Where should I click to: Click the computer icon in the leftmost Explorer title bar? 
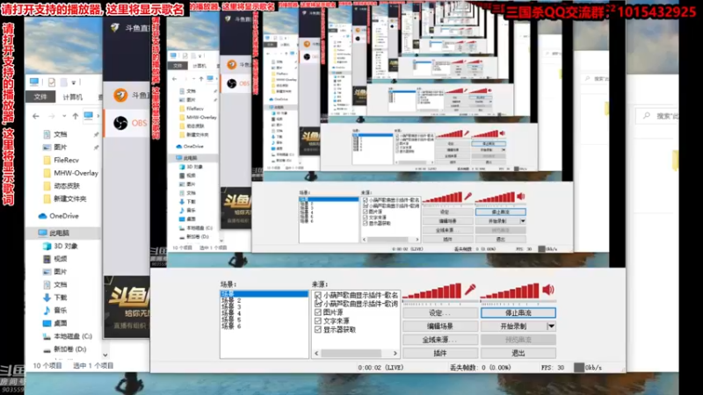[x=34, y=82]
